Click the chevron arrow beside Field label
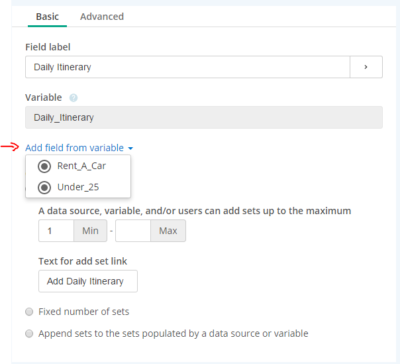The image size is (400, 364). point(366,67)
